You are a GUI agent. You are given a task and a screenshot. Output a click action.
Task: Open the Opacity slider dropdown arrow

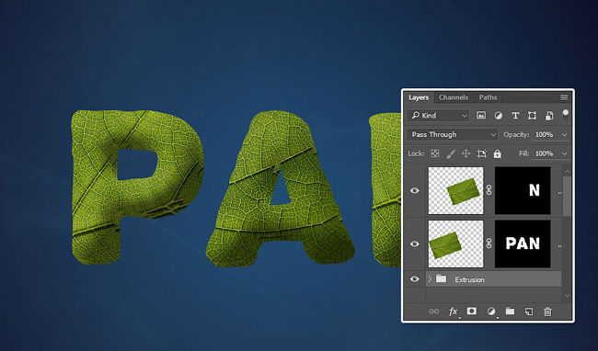(x=565, y=135)
